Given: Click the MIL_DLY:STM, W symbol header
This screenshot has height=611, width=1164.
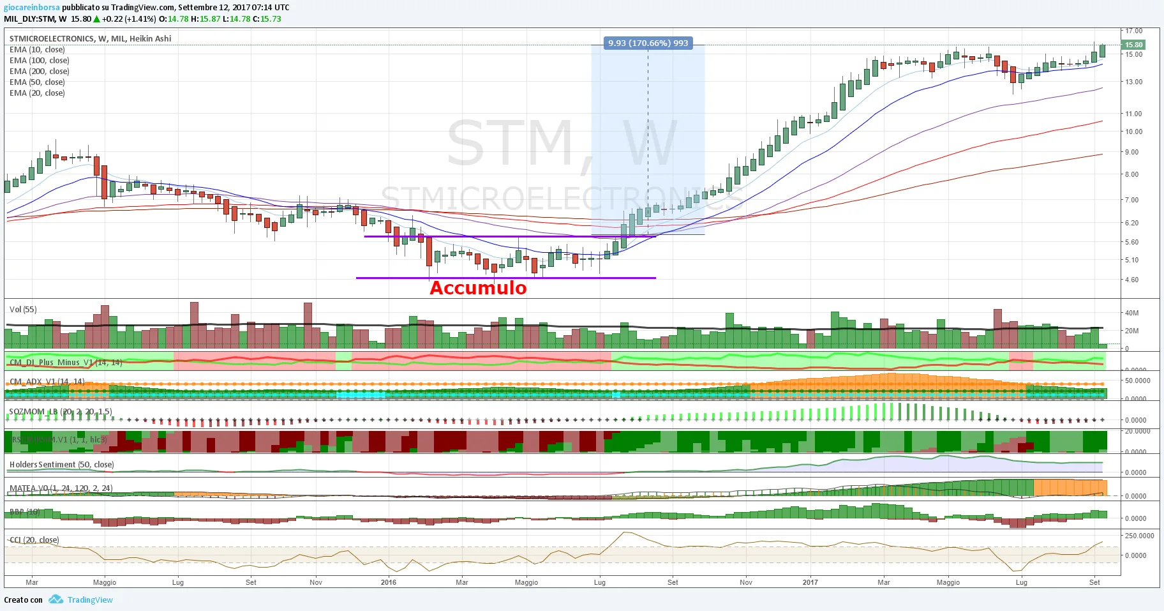Looking at the screenshot, I should coord(35,19).
